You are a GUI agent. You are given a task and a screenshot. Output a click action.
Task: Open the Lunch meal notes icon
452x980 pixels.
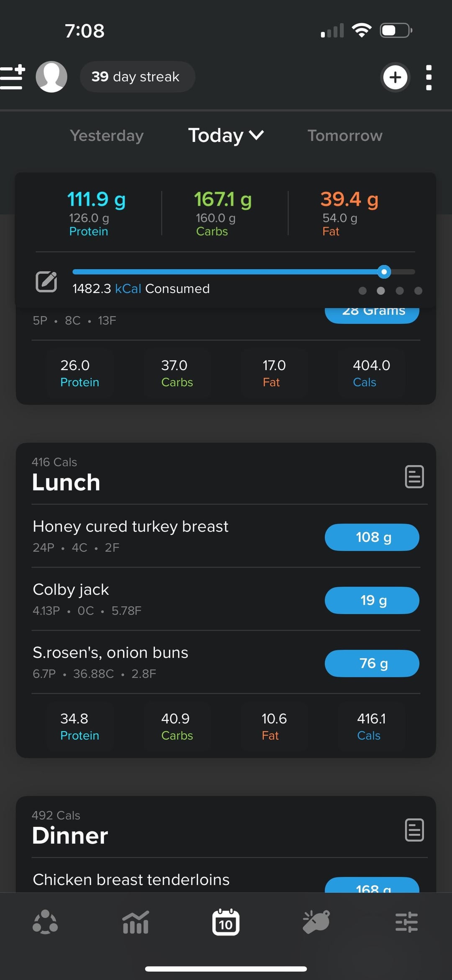(x=414, y=477)
